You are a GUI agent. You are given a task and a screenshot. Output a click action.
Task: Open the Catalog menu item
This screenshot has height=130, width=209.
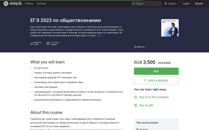point(29,3)
